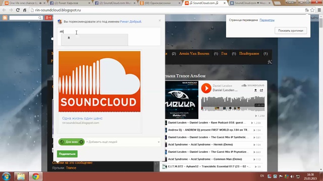Click the Blogger navbar search field
Viewport: 323px width, 181px height.
click(x=26, y=18)
